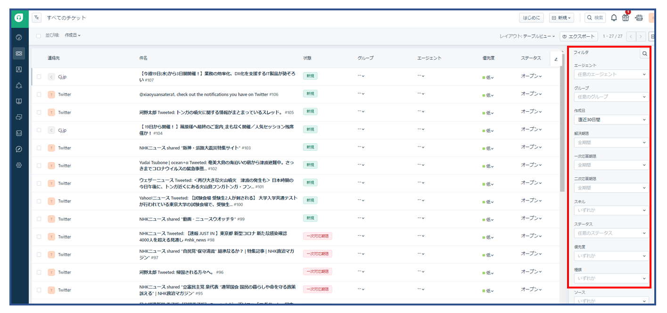Open ticket #106 about Twitter notifications
Image resolution: width=667 pixels, height=313 pixels.
(209, 94)
